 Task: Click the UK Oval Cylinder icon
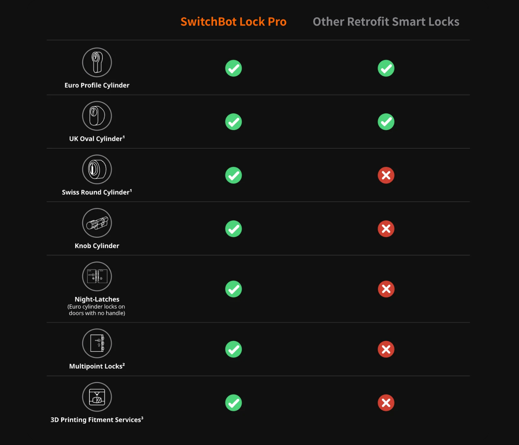click(x=97, y=116)
